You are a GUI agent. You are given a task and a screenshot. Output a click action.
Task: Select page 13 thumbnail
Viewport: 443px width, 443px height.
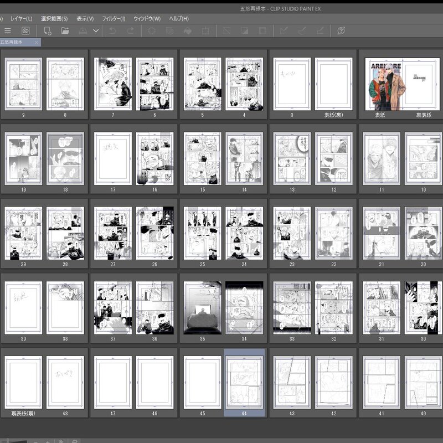292,158
